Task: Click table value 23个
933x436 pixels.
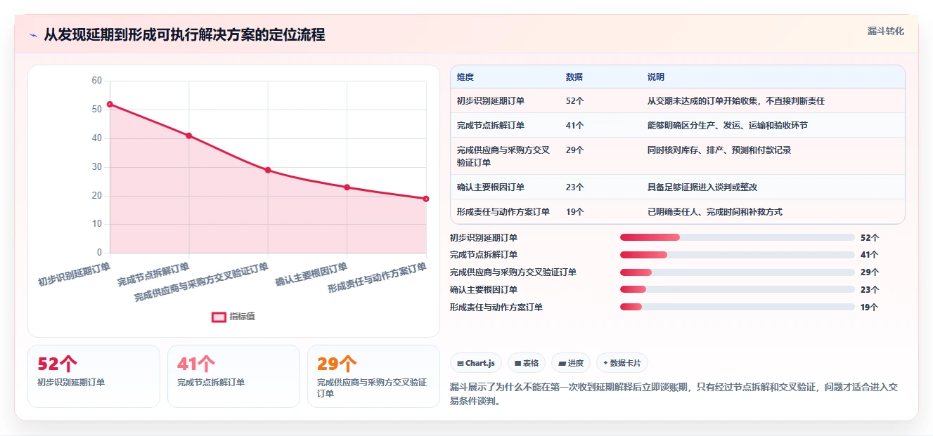Action: coord(575,187)
